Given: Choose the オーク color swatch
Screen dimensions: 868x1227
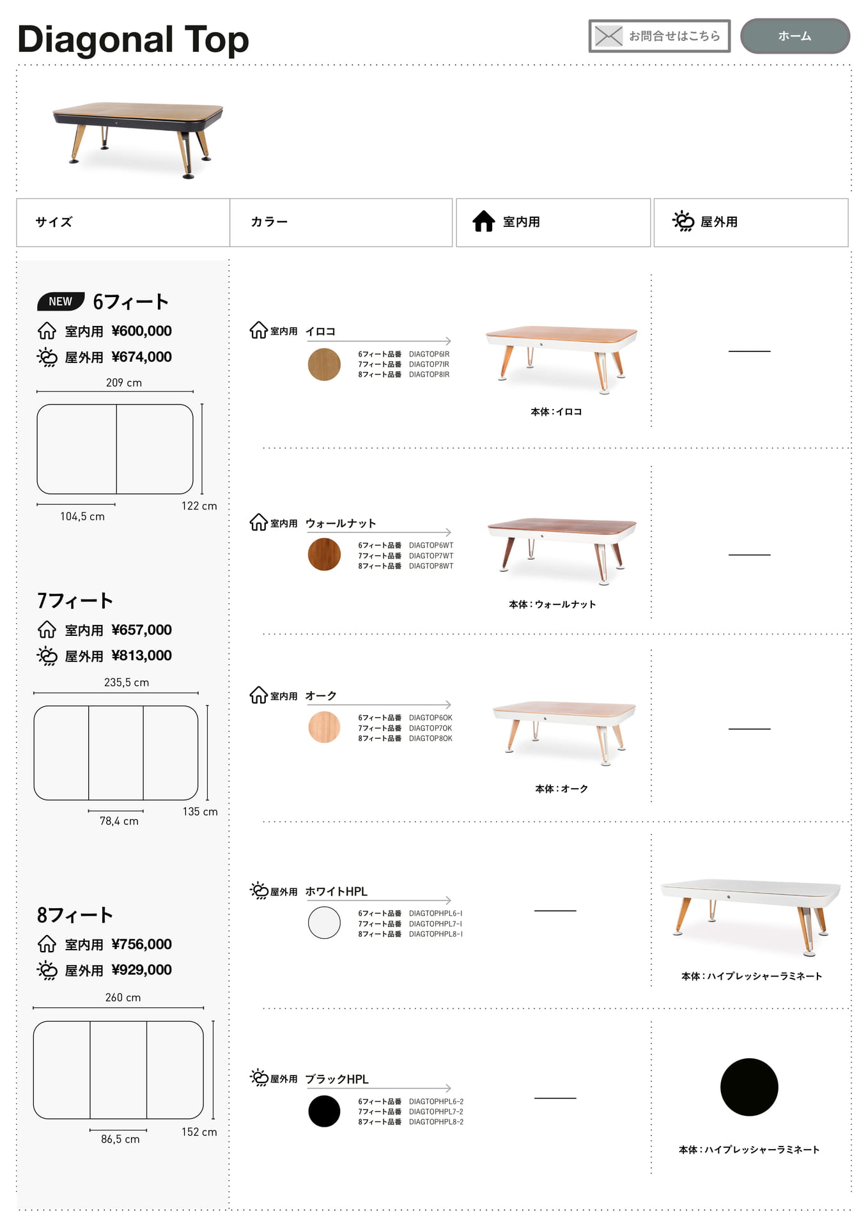Looking at the screenshot, I should click(x=324, y=727).
